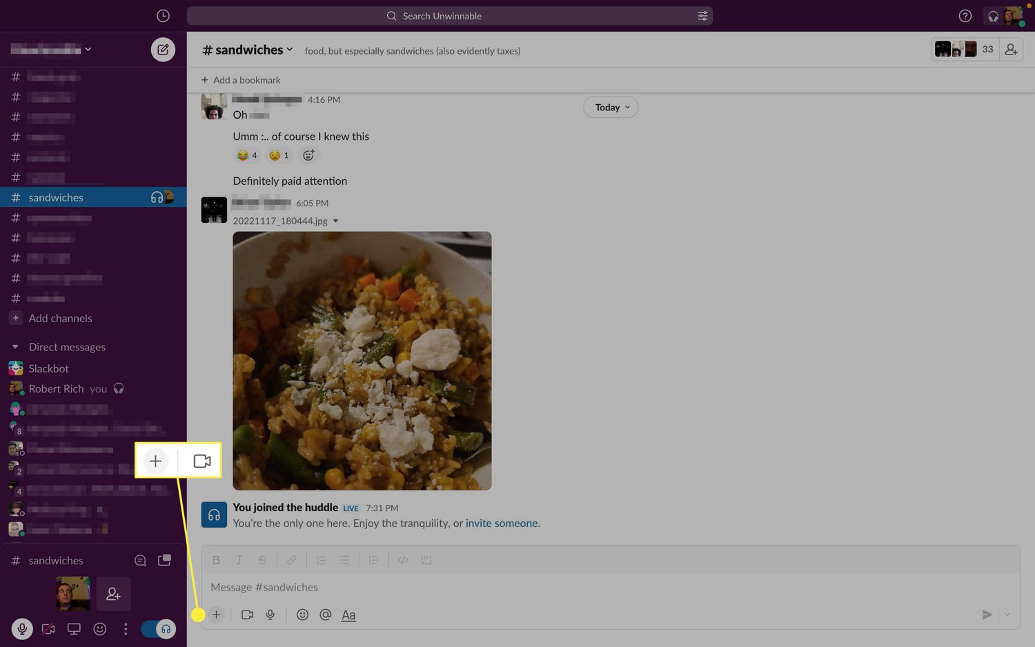Open the sandwiches huddle channel title
Screen dimensions: 1035x647
(x=55, y=560)
